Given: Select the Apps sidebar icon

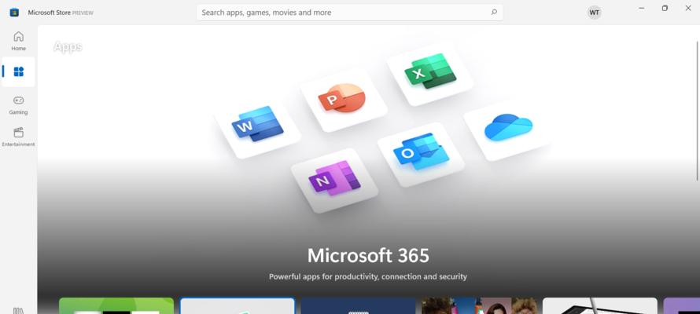Looking at the screenshot, I should click(x=18, y=71).
